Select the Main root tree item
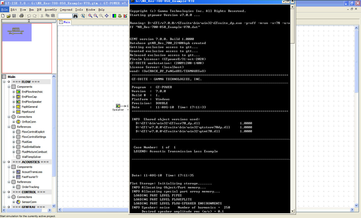This screenshot has width=361, height=218. coord(11,77)
